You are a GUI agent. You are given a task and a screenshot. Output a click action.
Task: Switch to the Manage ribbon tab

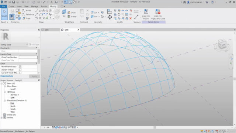click(x=34, y=6)
